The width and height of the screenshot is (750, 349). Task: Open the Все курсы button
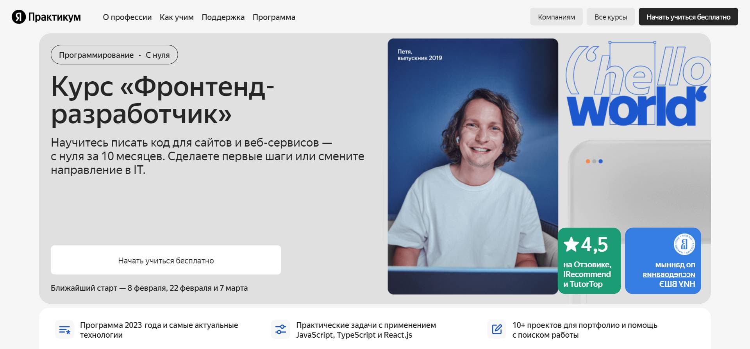click(611, 17)
